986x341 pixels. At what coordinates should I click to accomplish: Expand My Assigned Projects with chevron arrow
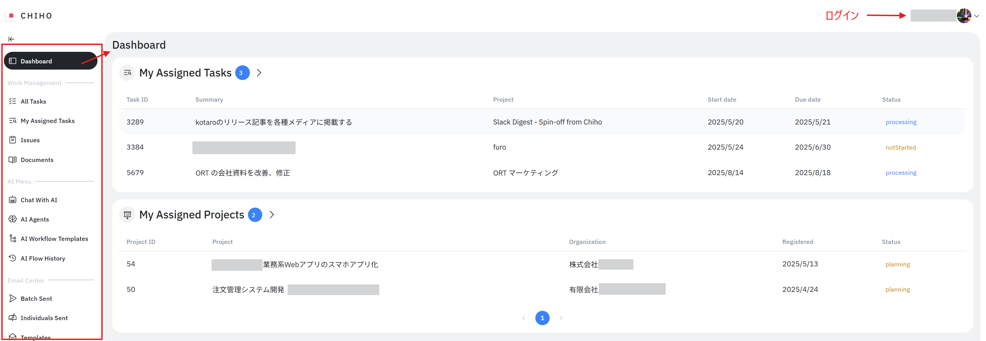pyautogui.click(x=272, y=215)
